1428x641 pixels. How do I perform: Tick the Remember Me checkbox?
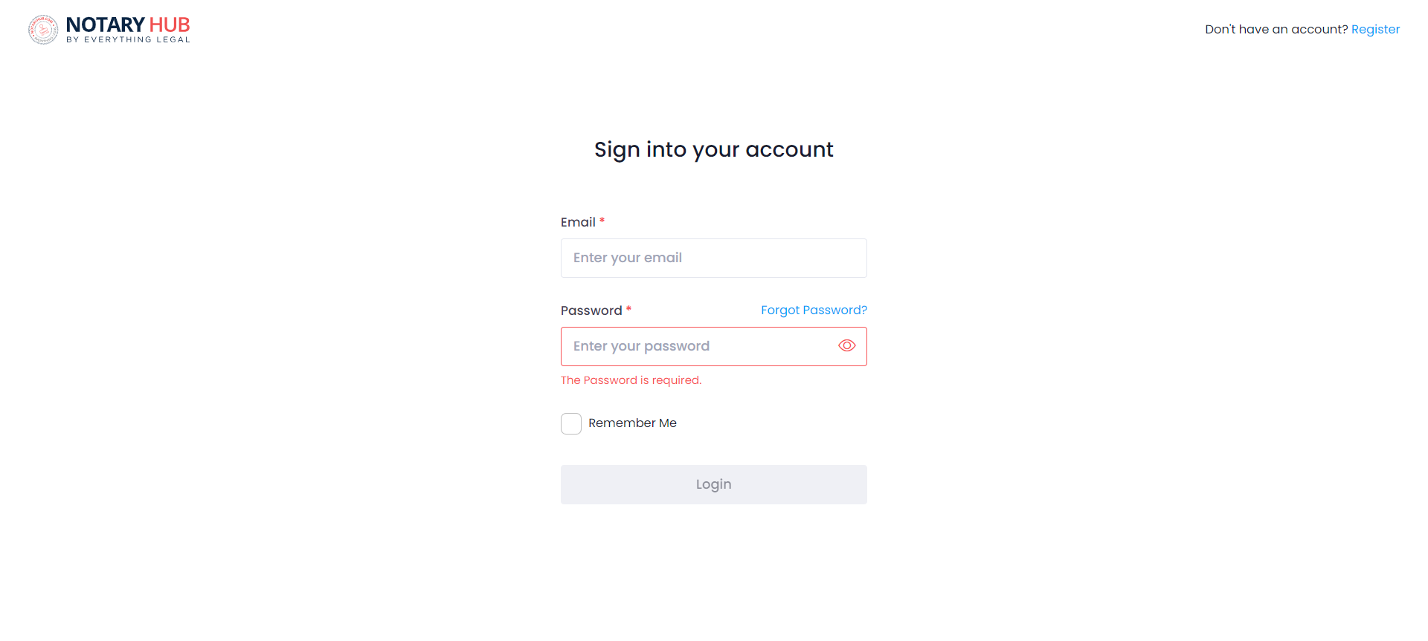[571, 423]
